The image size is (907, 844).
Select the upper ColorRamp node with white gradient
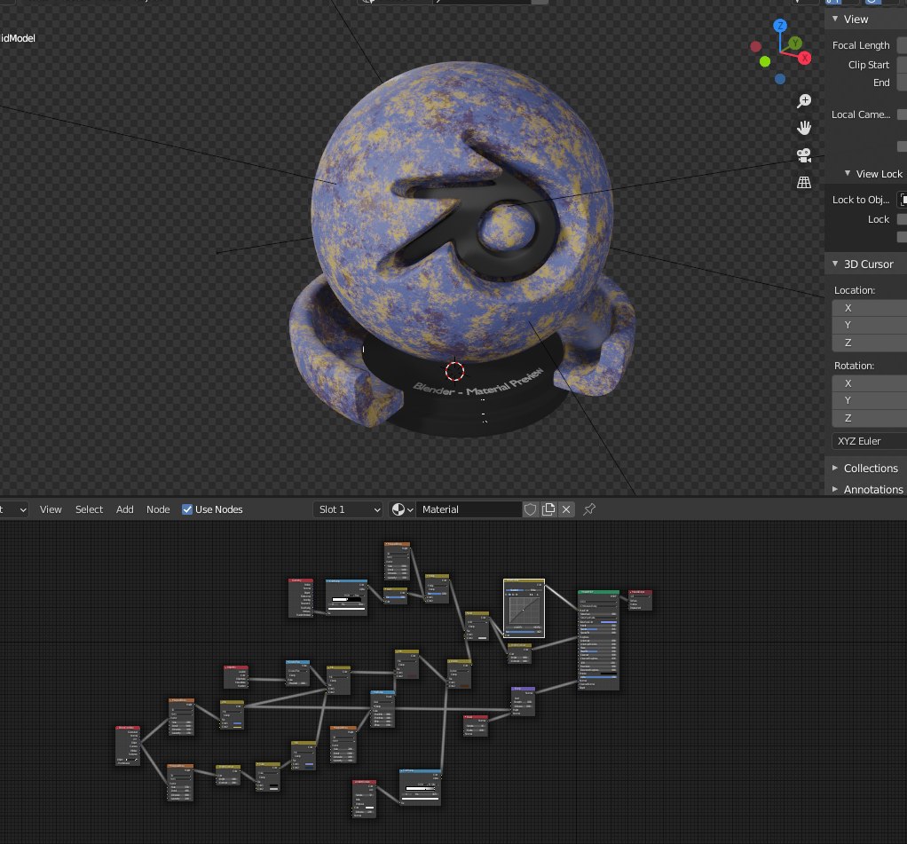pyautogui.click(x=346, y=597)
